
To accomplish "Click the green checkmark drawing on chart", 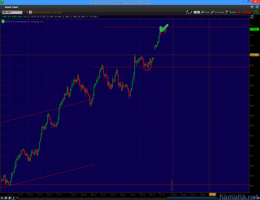I will (164, 28).
